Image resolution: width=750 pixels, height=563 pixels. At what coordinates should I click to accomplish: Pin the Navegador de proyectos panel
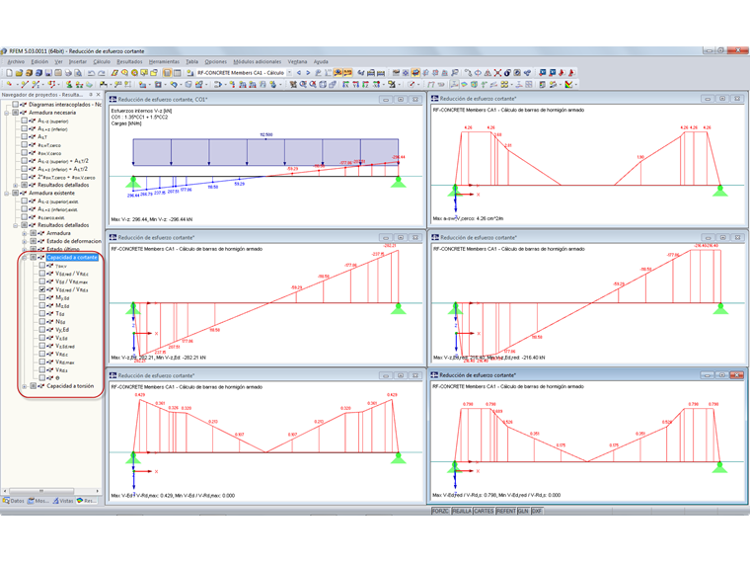coord(91,95)
